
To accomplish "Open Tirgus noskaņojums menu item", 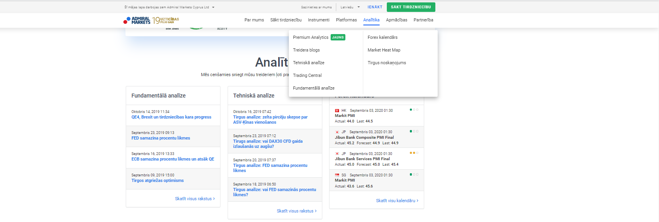I will point(387,63).
